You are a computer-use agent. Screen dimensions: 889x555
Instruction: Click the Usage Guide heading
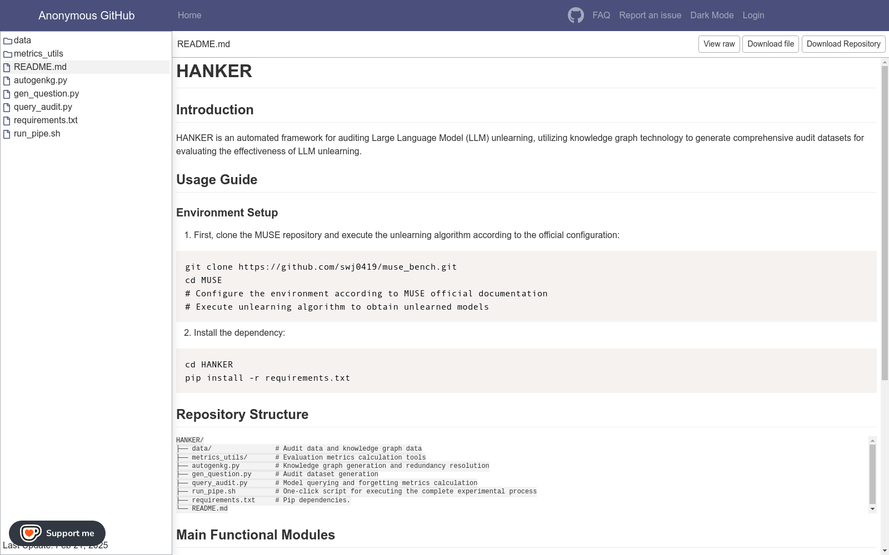tap(217, 180)
